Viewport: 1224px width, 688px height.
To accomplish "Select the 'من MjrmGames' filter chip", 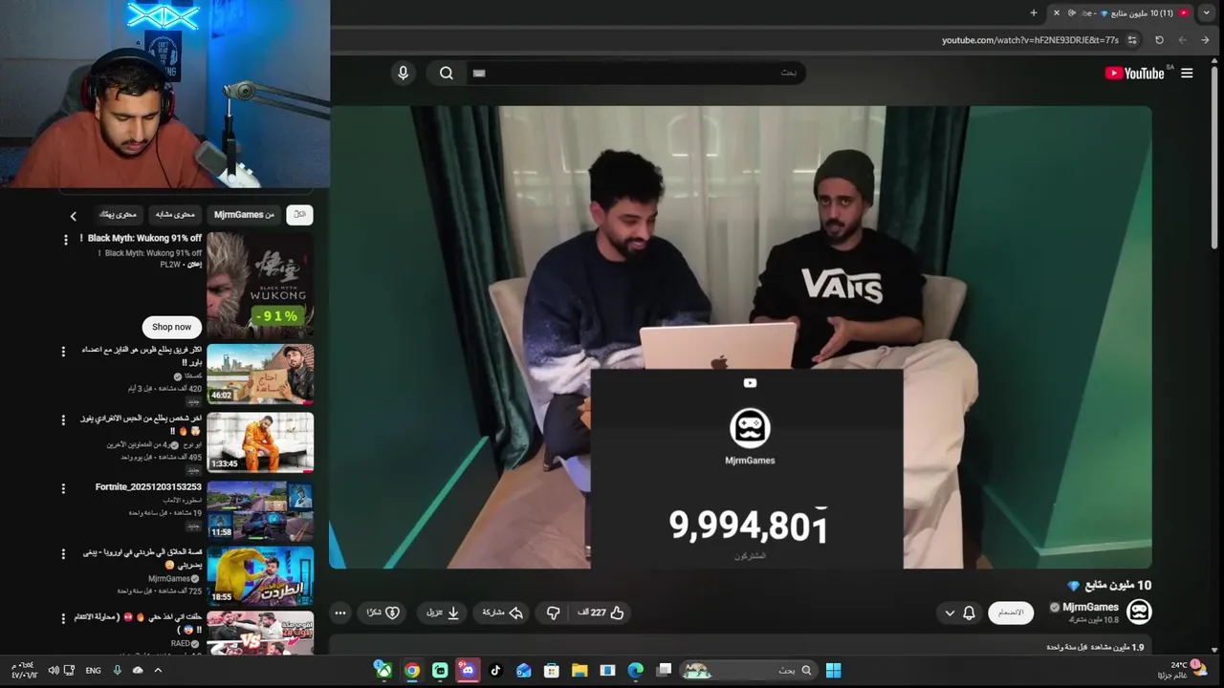I will coord(244,215).
